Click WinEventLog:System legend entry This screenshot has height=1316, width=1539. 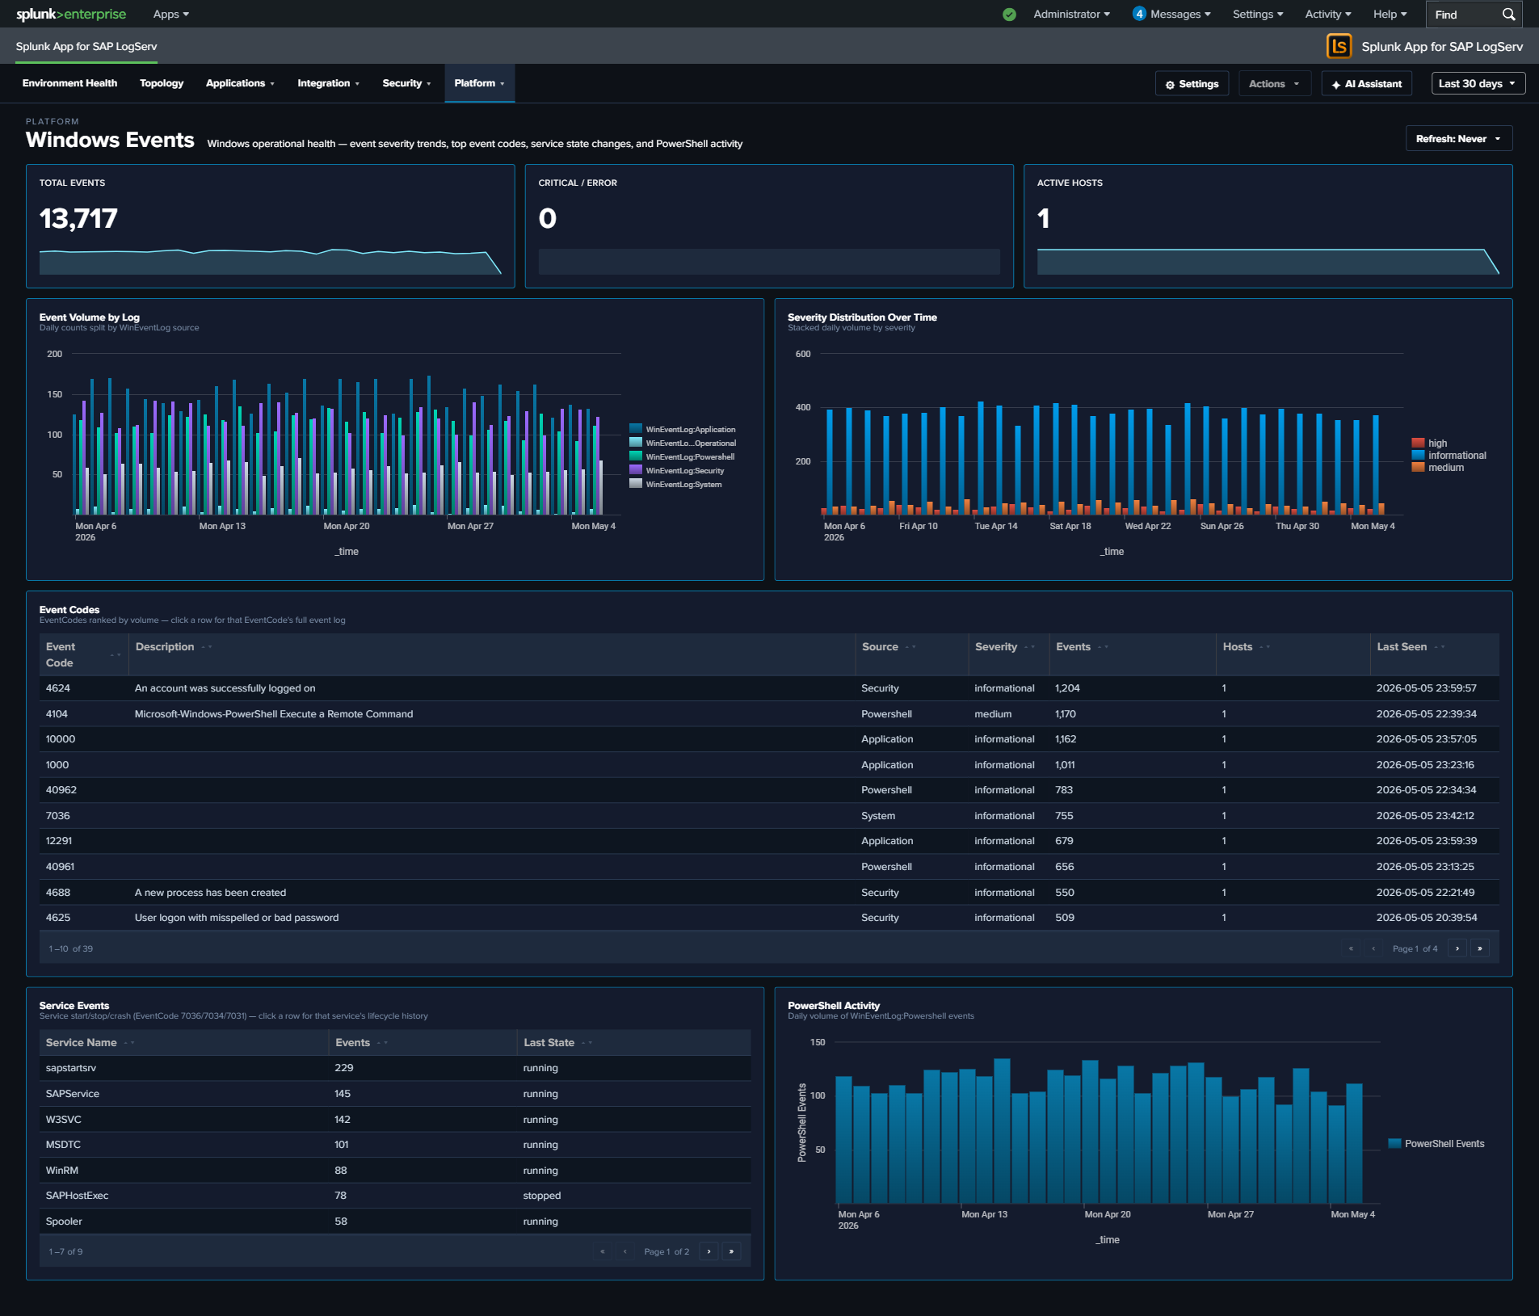coord(676,484)
